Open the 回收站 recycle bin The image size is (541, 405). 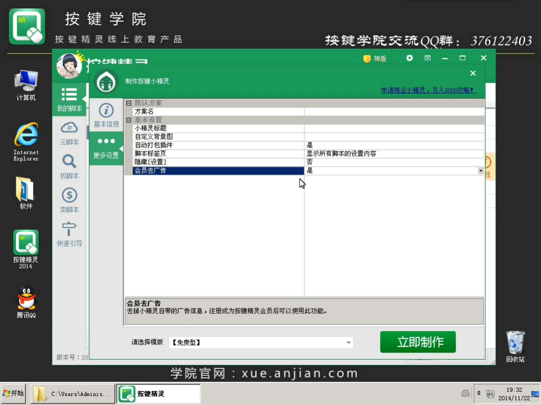pos(515,346)
